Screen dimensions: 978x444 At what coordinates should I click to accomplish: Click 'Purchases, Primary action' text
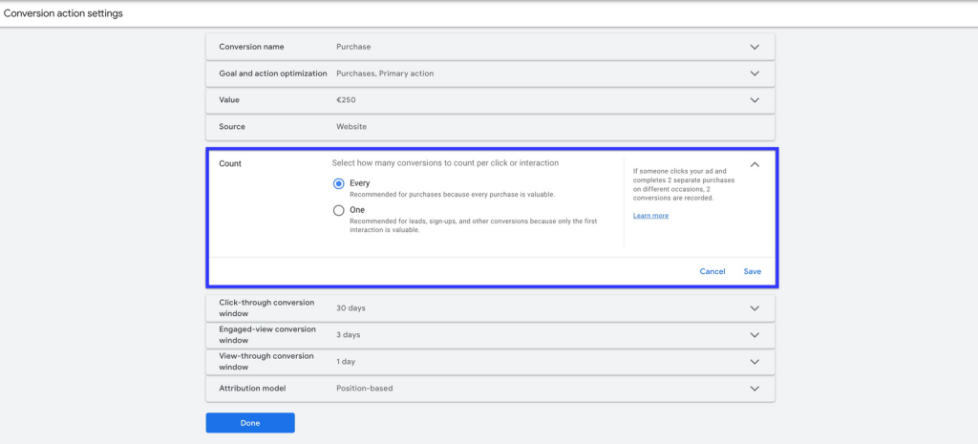pos(385,74)
